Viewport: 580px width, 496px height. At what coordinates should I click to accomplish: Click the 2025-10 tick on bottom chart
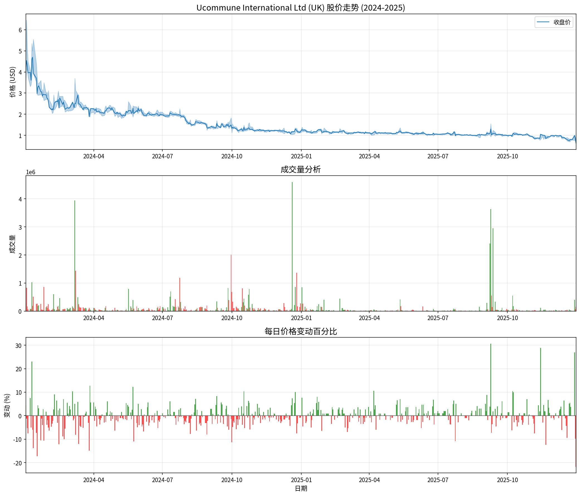pyautogui.click(x=507, y=480)
